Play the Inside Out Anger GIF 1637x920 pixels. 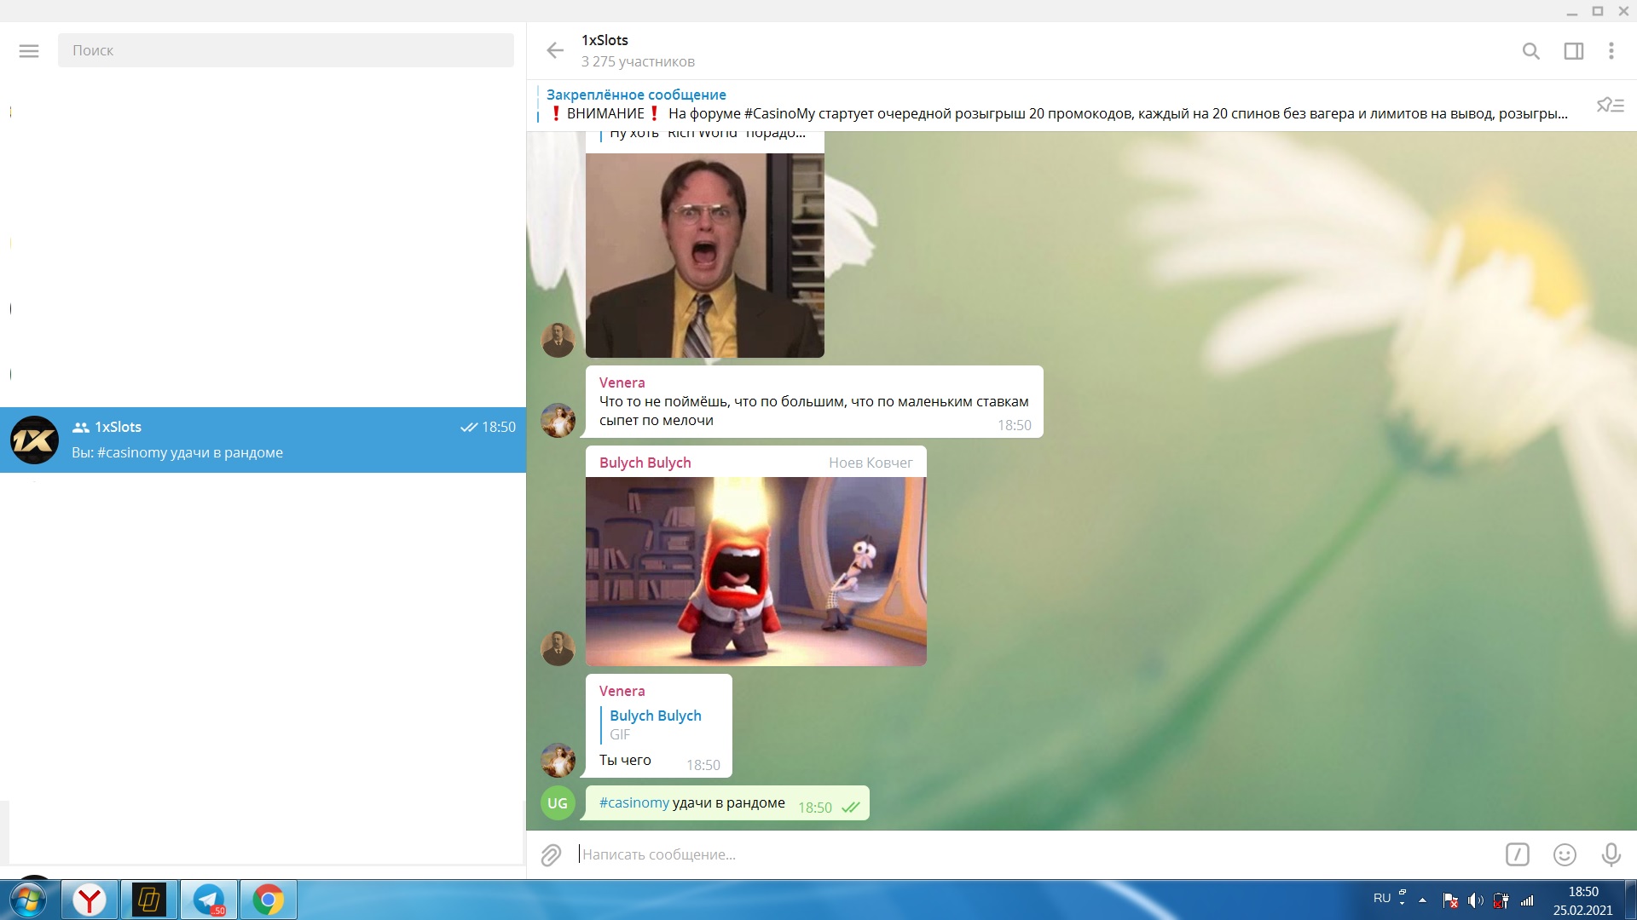[755, 571]
